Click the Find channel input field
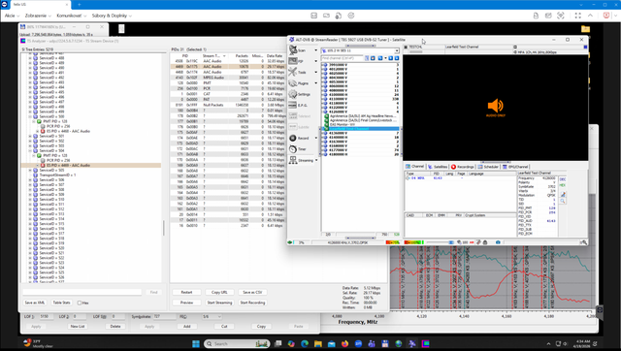The width and height of the screenshot is (621, 351). [343, 58]
